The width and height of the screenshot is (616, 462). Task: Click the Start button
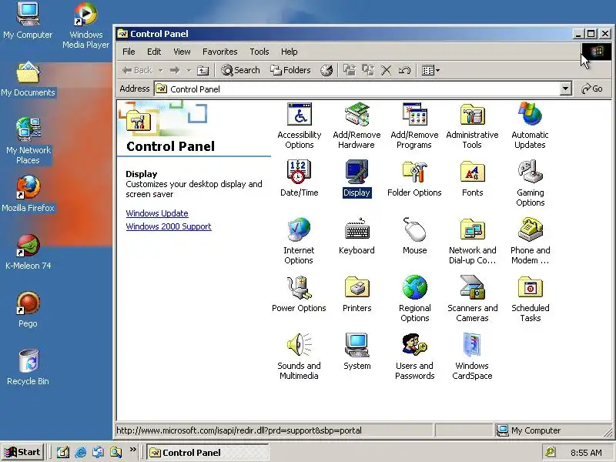pyautogui.click(x=23, y=452)
